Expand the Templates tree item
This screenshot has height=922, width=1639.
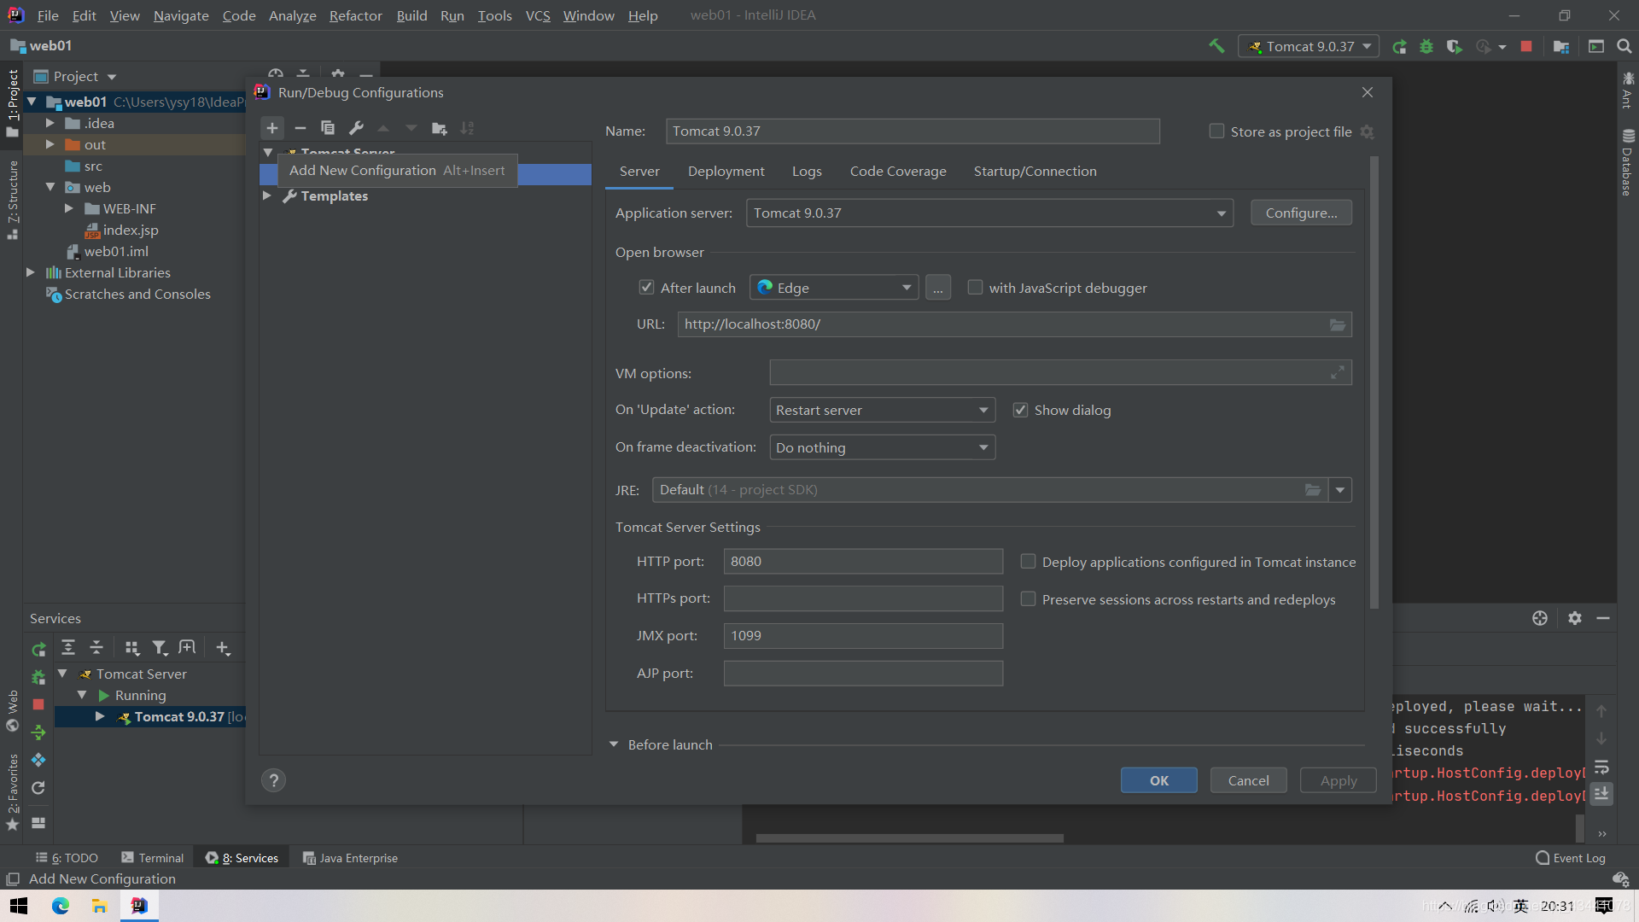pos(265,195)
